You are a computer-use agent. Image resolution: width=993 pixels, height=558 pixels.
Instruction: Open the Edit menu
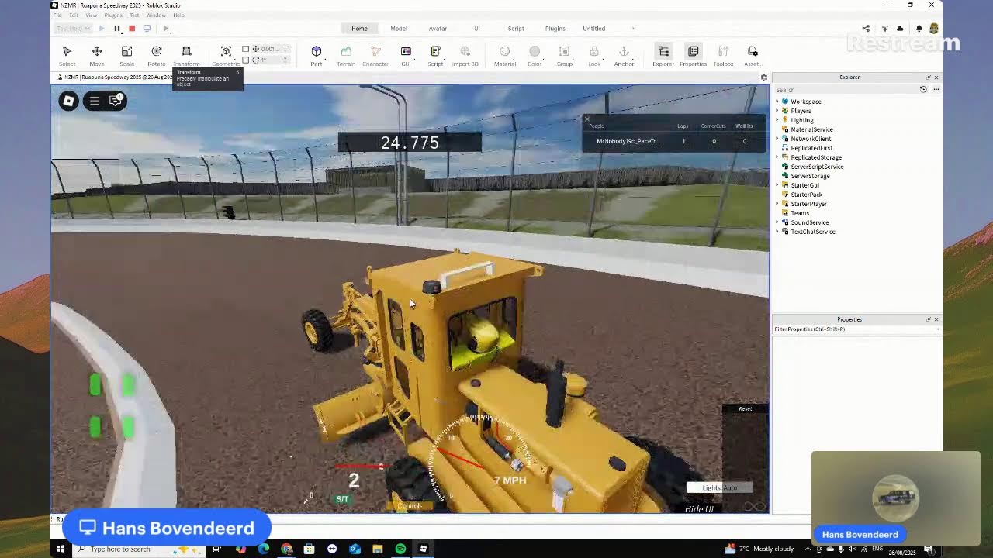point(74,15)
